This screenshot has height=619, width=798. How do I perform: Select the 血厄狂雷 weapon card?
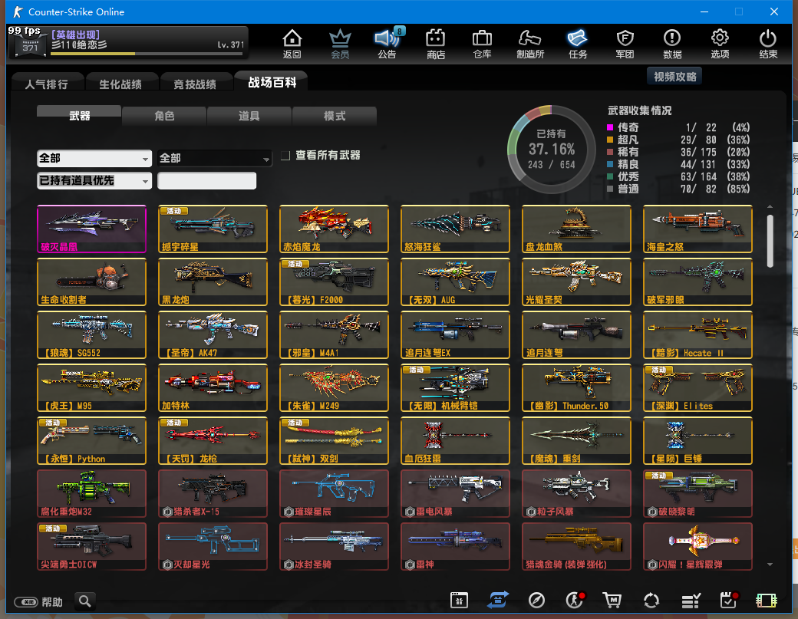point(455,440)
